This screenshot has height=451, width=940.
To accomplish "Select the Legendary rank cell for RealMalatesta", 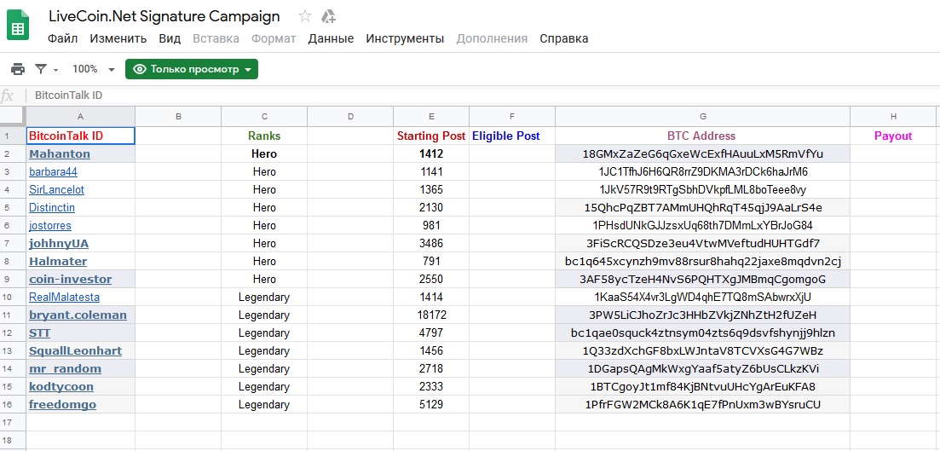I will point(264,298).
